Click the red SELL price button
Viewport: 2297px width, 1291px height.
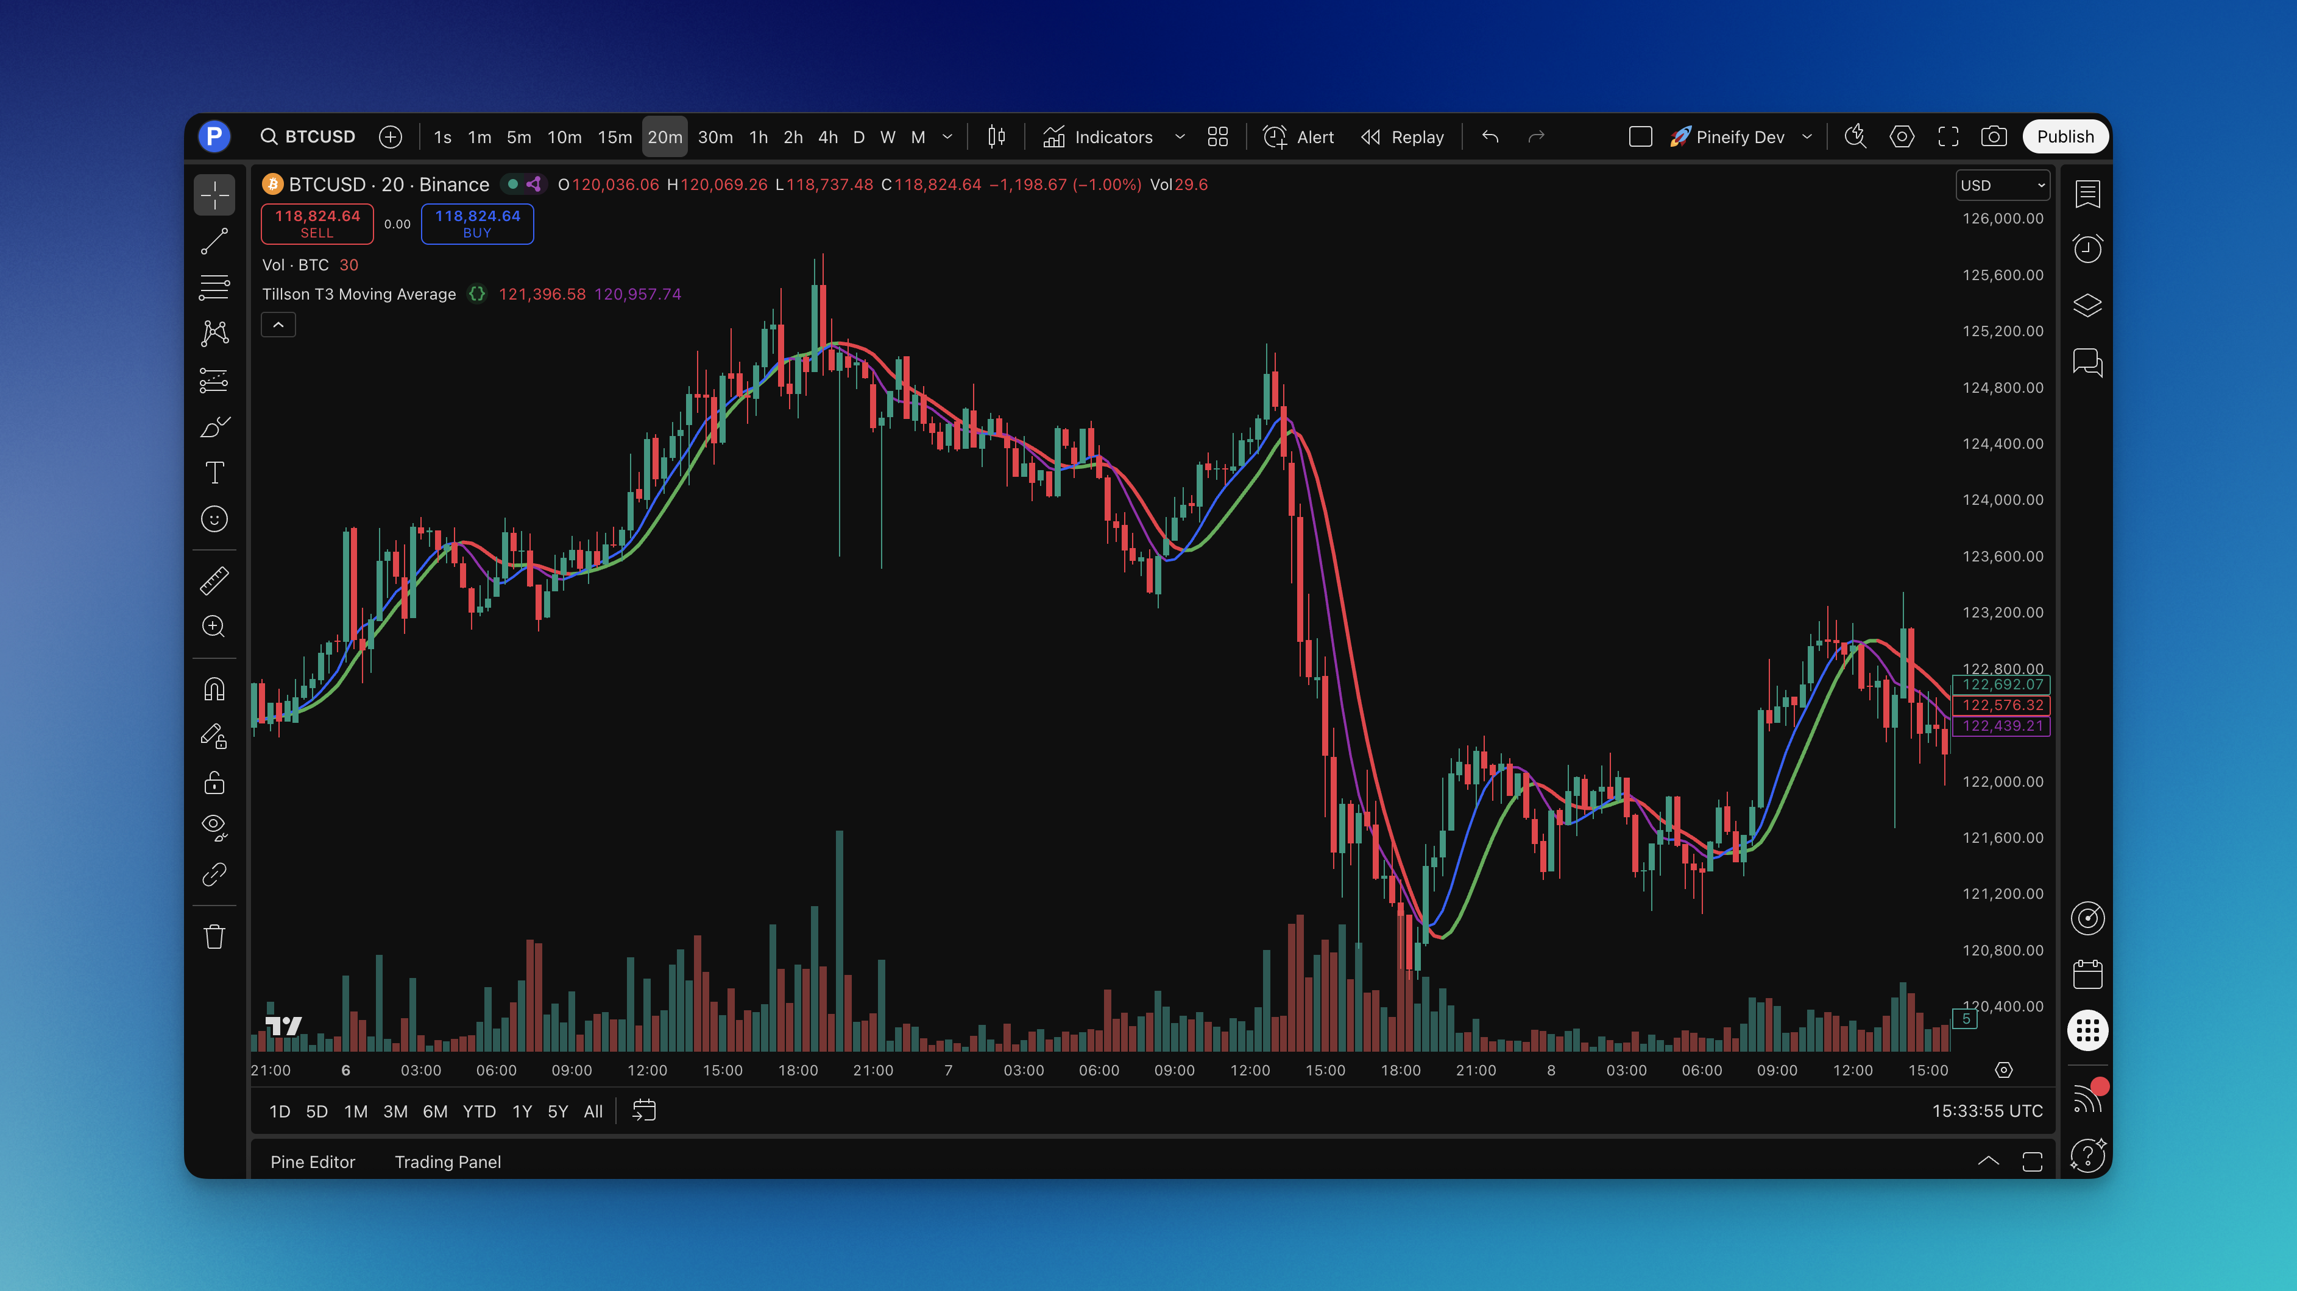tap(317, 223)
